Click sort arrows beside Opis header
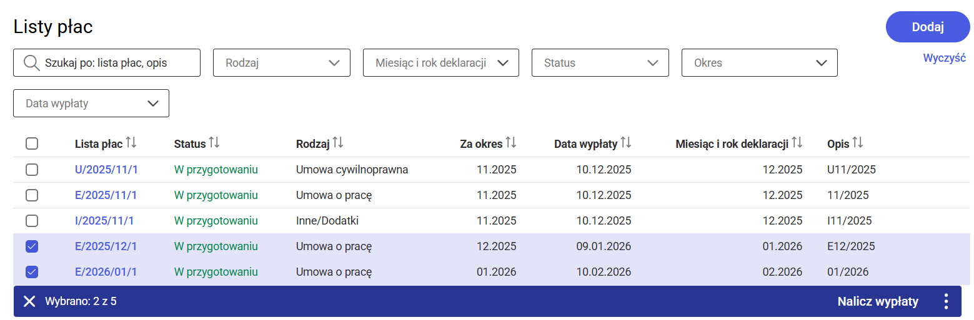 coord(858,143)
